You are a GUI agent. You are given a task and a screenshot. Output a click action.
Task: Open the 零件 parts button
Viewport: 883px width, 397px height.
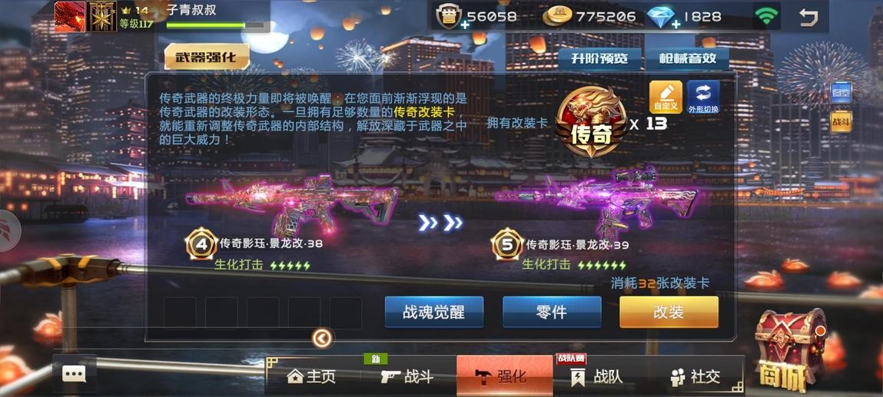[x=552, y=312]
